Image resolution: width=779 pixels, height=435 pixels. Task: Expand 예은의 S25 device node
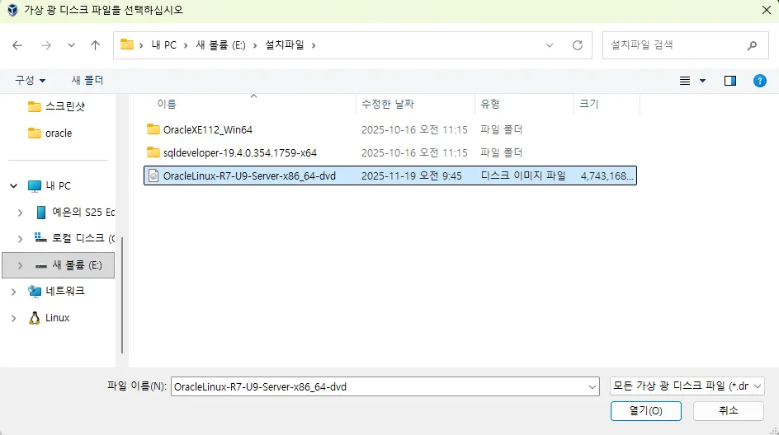coord(21,213)
